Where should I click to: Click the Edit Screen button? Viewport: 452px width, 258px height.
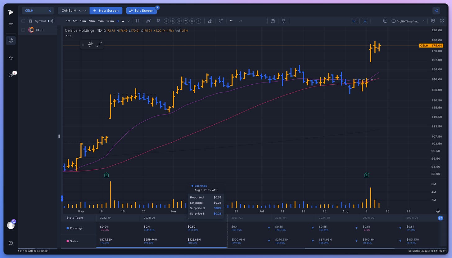pos(141,11)
